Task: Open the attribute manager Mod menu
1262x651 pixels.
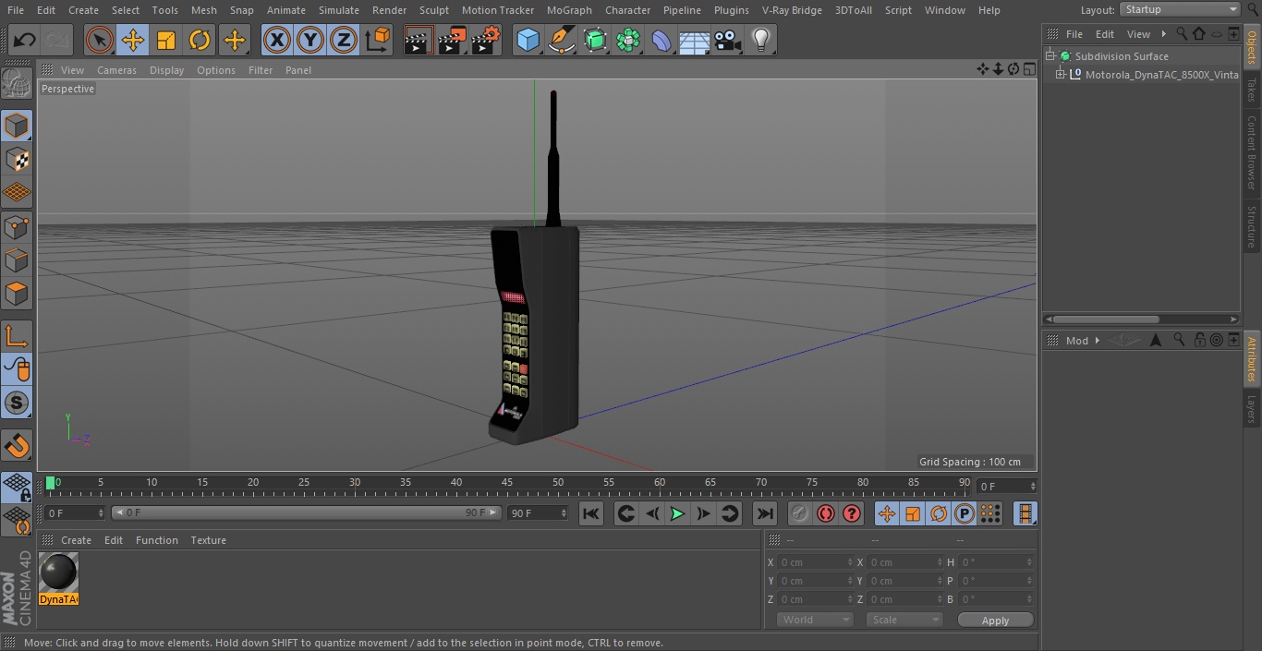Action: 1077,341
